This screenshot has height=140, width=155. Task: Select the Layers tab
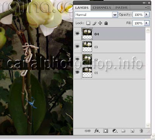[82, 8]
